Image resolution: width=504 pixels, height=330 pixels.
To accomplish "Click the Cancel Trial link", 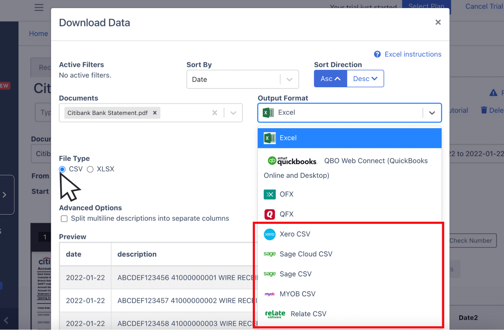I will click(x=484, y=6).
